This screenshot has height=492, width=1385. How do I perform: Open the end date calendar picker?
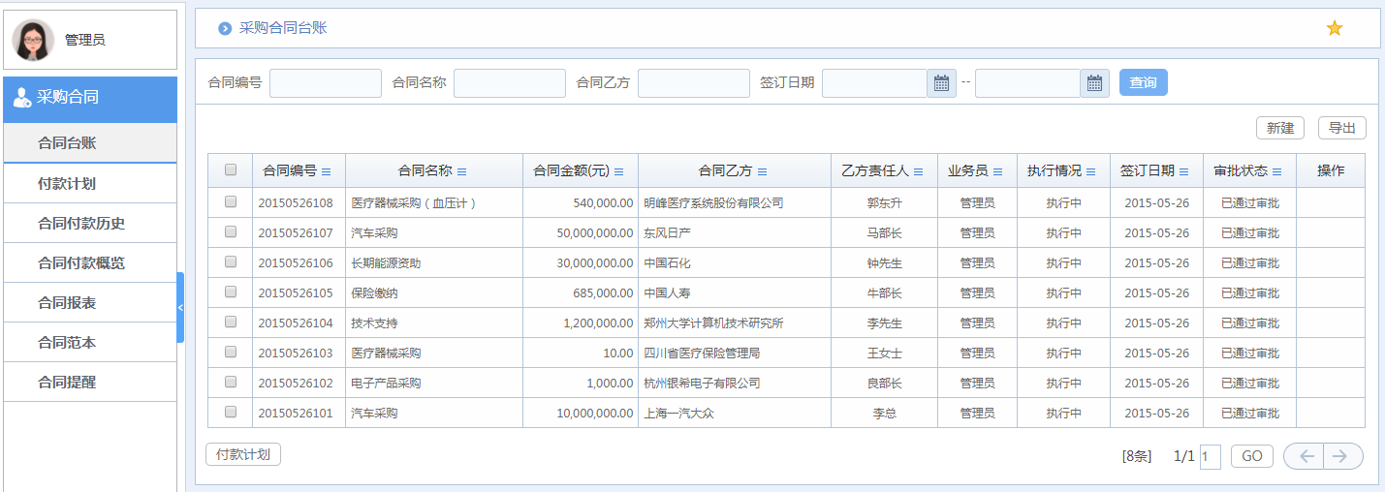point(1094,83)
